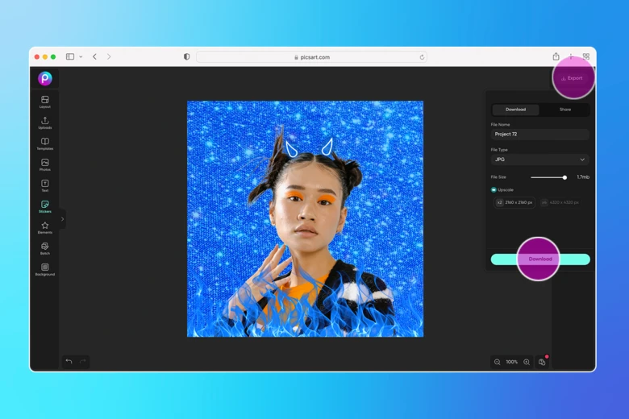Viewport: 629px width, 419px height.
Task: Click the File Name field Project 72
Action: [x=539, y=135]
